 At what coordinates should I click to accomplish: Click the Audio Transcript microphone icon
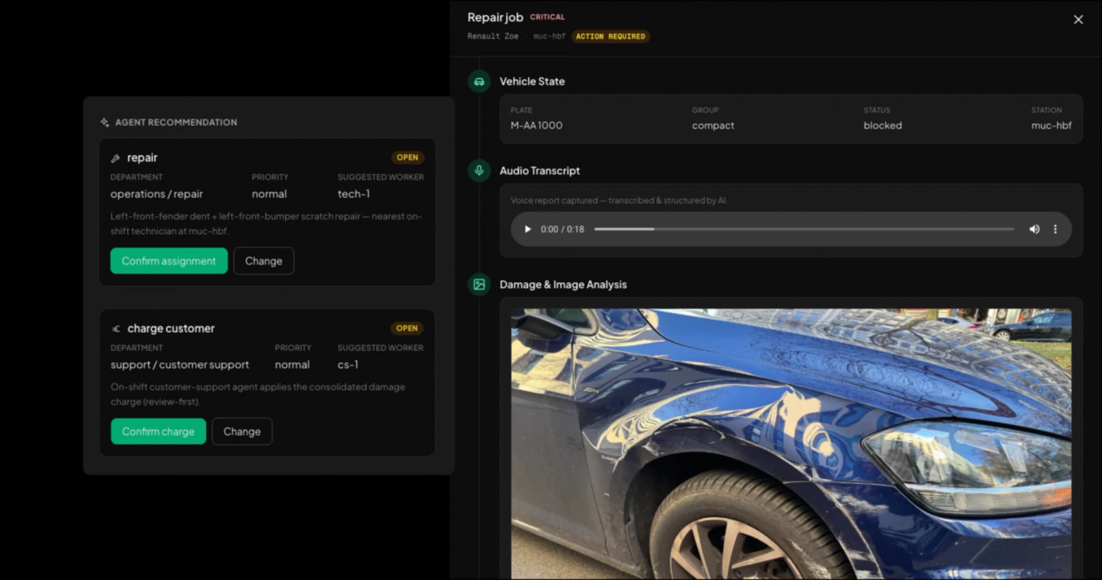pos(479,171)
